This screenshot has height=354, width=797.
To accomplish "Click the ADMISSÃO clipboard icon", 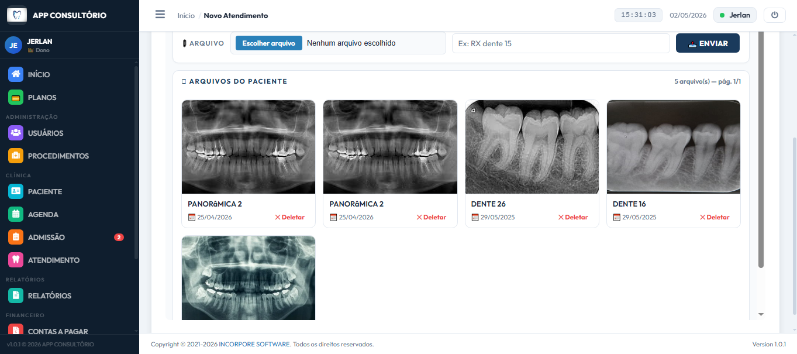I will 16,237.
